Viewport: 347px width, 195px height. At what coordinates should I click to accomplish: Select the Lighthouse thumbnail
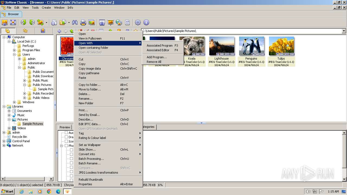221,51
